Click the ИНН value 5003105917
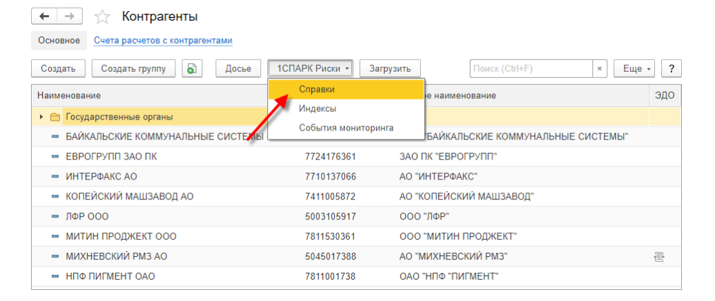715x301 pixels. click(331, 217)
